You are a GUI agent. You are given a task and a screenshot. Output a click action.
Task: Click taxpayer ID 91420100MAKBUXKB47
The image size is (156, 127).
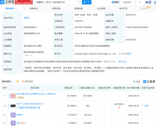pos(137,27)
